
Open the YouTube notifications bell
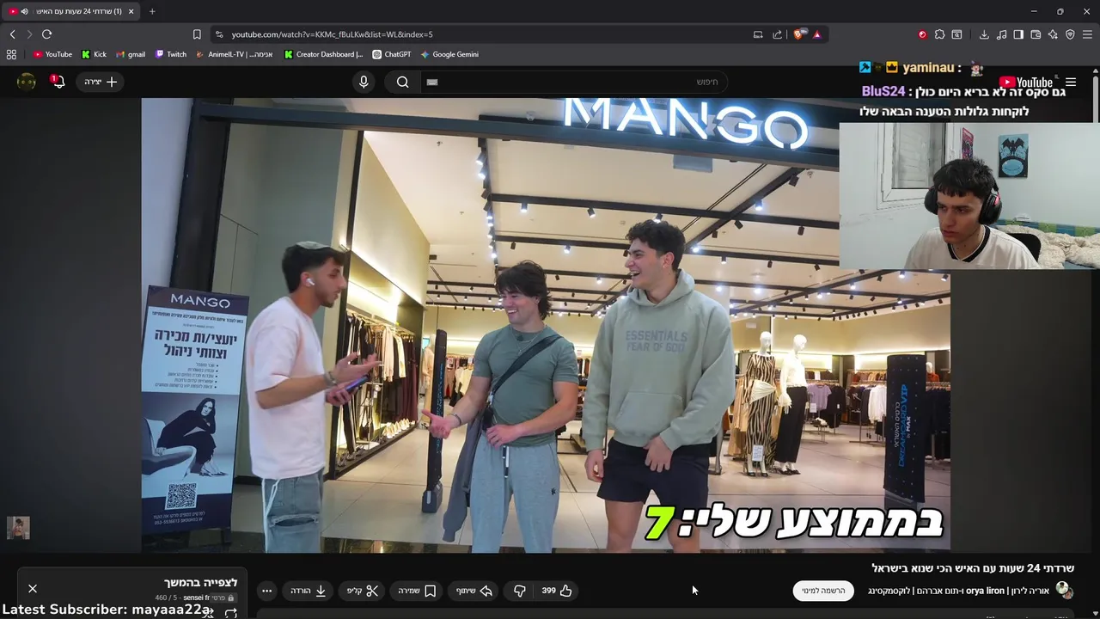coord(58,82)
